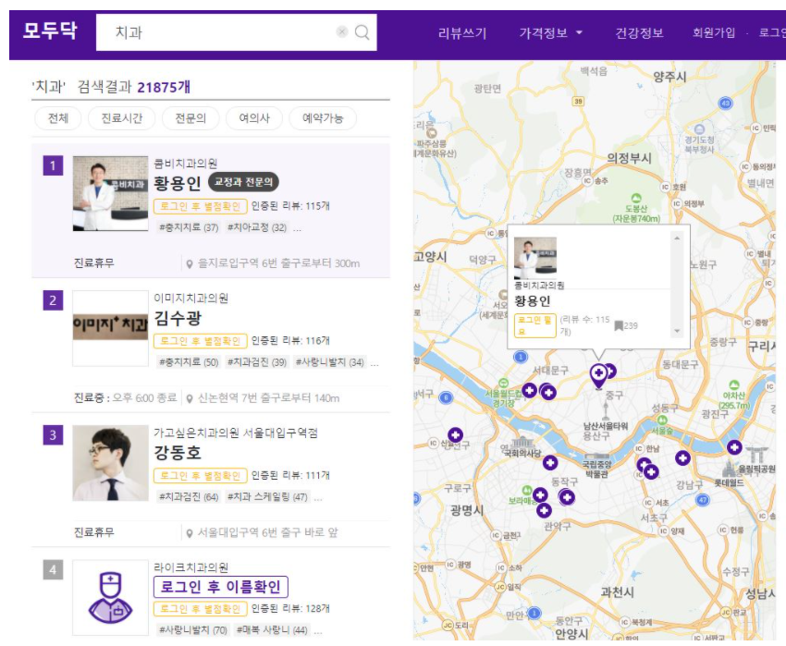Click 황용인 name in map popup

(533, 301)
